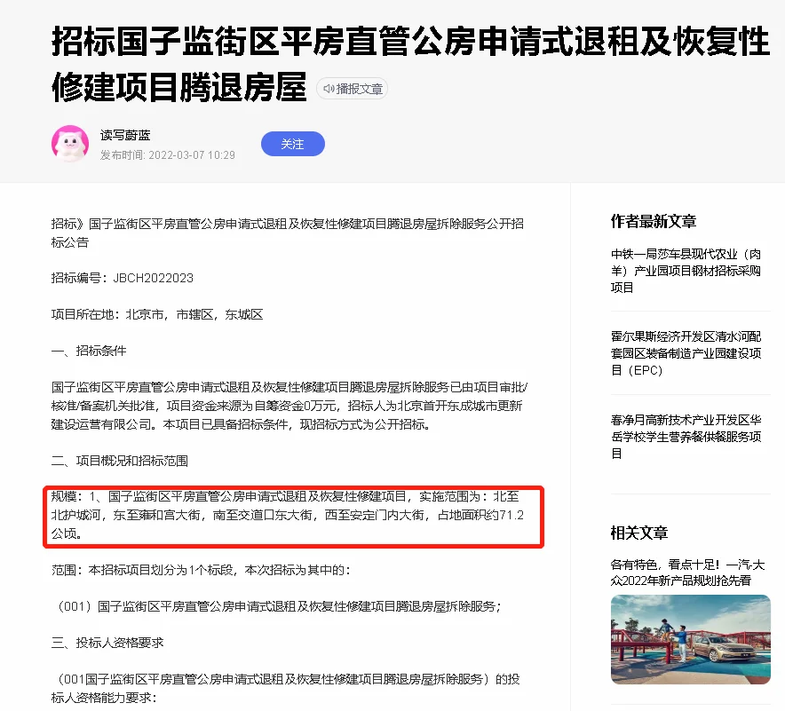Click the 一、招标条件 section heading
785x711 pixels.
(89, 351)
